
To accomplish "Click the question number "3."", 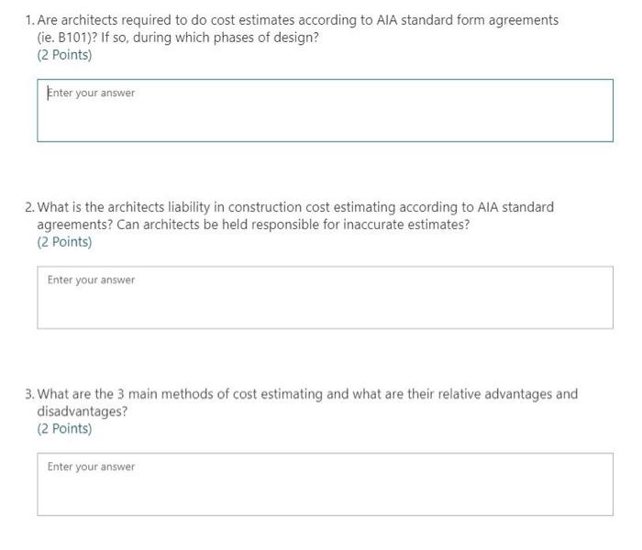I will pyautogui.click(x=30, y=393).
